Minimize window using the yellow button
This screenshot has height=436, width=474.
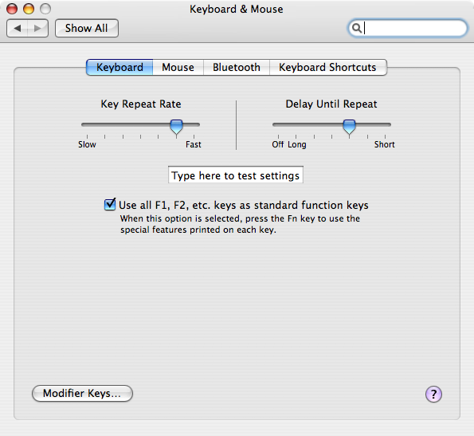29,9
